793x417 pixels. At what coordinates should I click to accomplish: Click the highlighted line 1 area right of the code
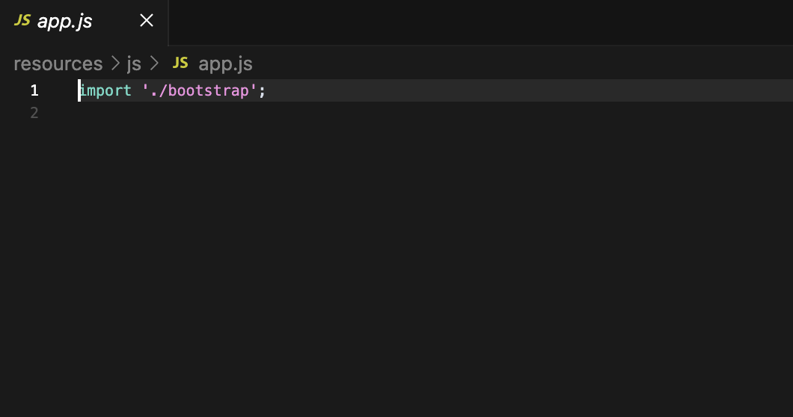pyautogui.click(x=529, y=90)
